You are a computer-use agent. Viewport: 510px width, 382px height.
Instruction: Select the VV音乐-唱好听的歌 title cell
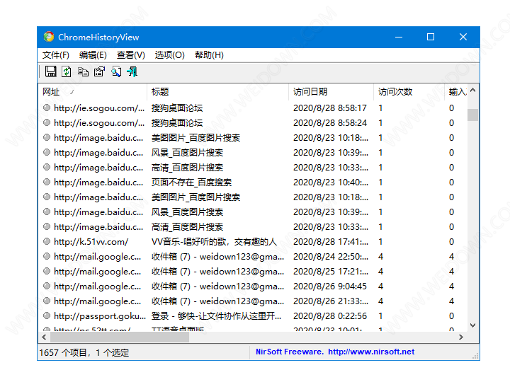(x=214, y=242)
